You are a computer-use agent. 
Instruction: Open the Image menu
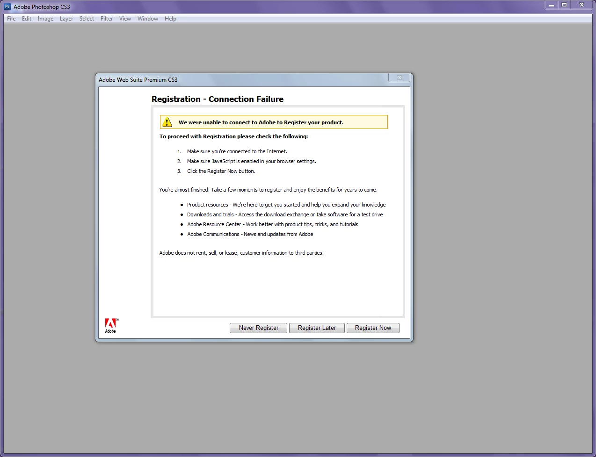45,19
